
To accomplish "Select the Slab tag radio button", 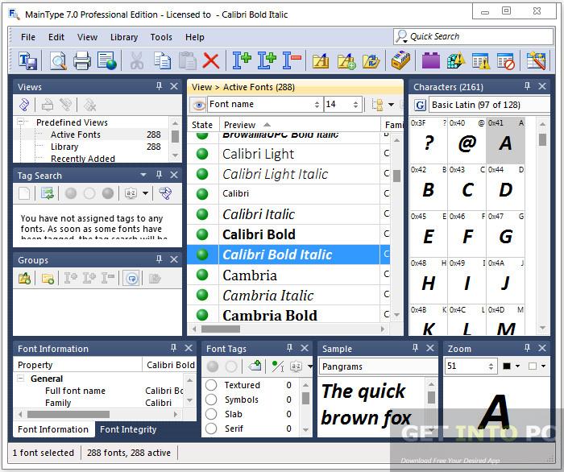I will (x=211, y=414).
